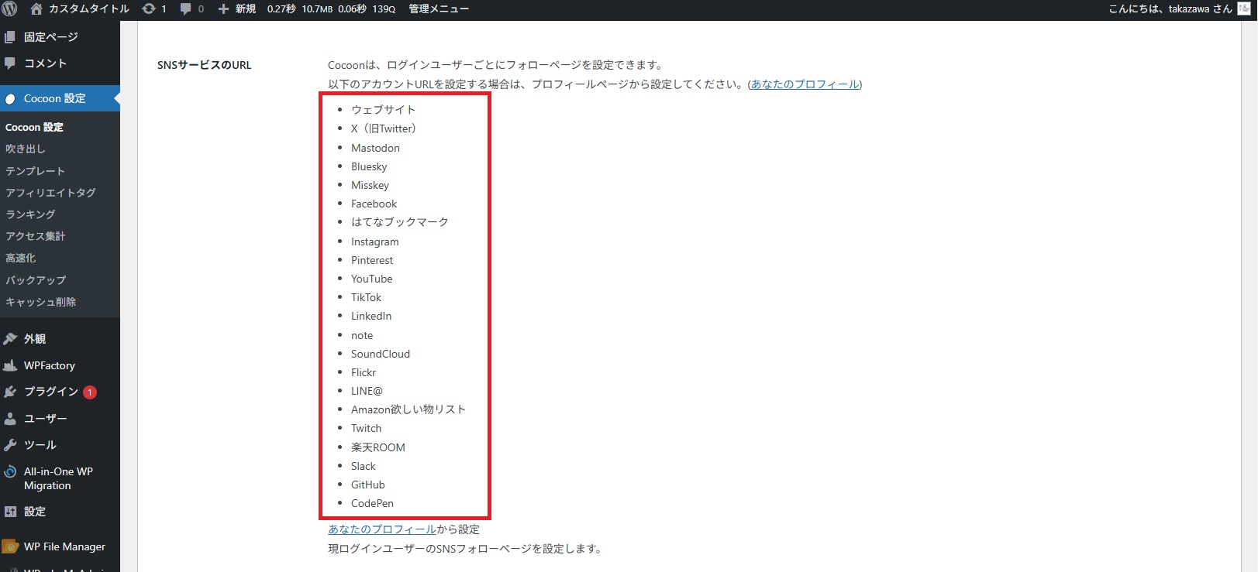The image size is (1258, 572).
Task: Click the あなたのプロフィール link in parentheses
Action: [x=805, y=84]
